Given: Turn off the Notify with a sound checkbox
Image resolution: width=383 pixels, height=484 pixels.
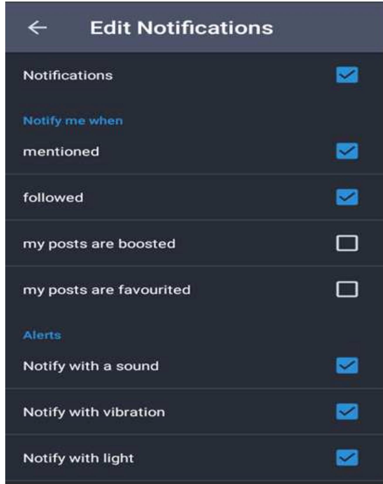Looking at the screenshot, I should coord(347,365).
